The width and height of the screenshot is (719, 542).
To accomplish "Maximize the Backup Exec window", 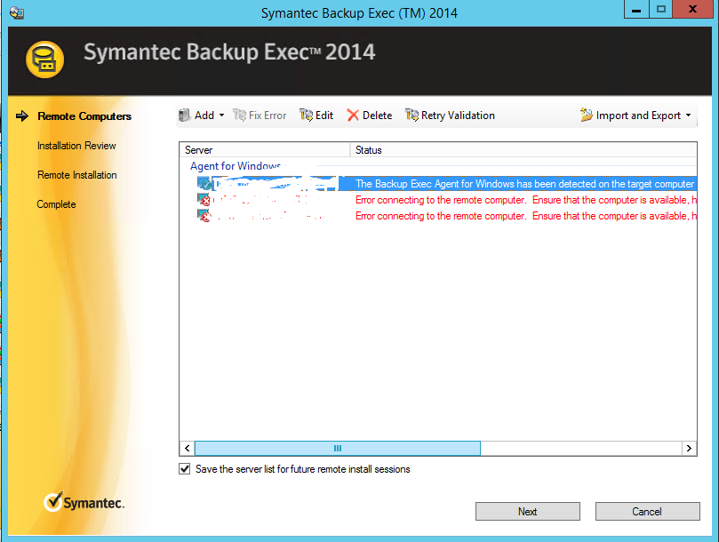I will pyautogui.click(x=660, y=10).
